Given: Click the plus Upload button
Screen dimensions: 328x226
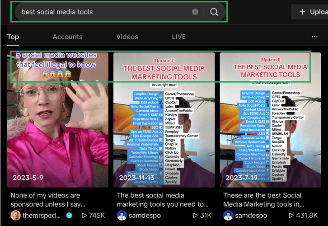Looking at the screenshot, I should tap(309, 12).
